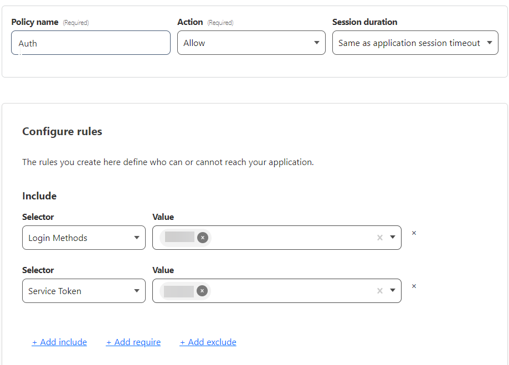Focus the Policy name text field
Viewport: 509px width, 365px height.
91,43
